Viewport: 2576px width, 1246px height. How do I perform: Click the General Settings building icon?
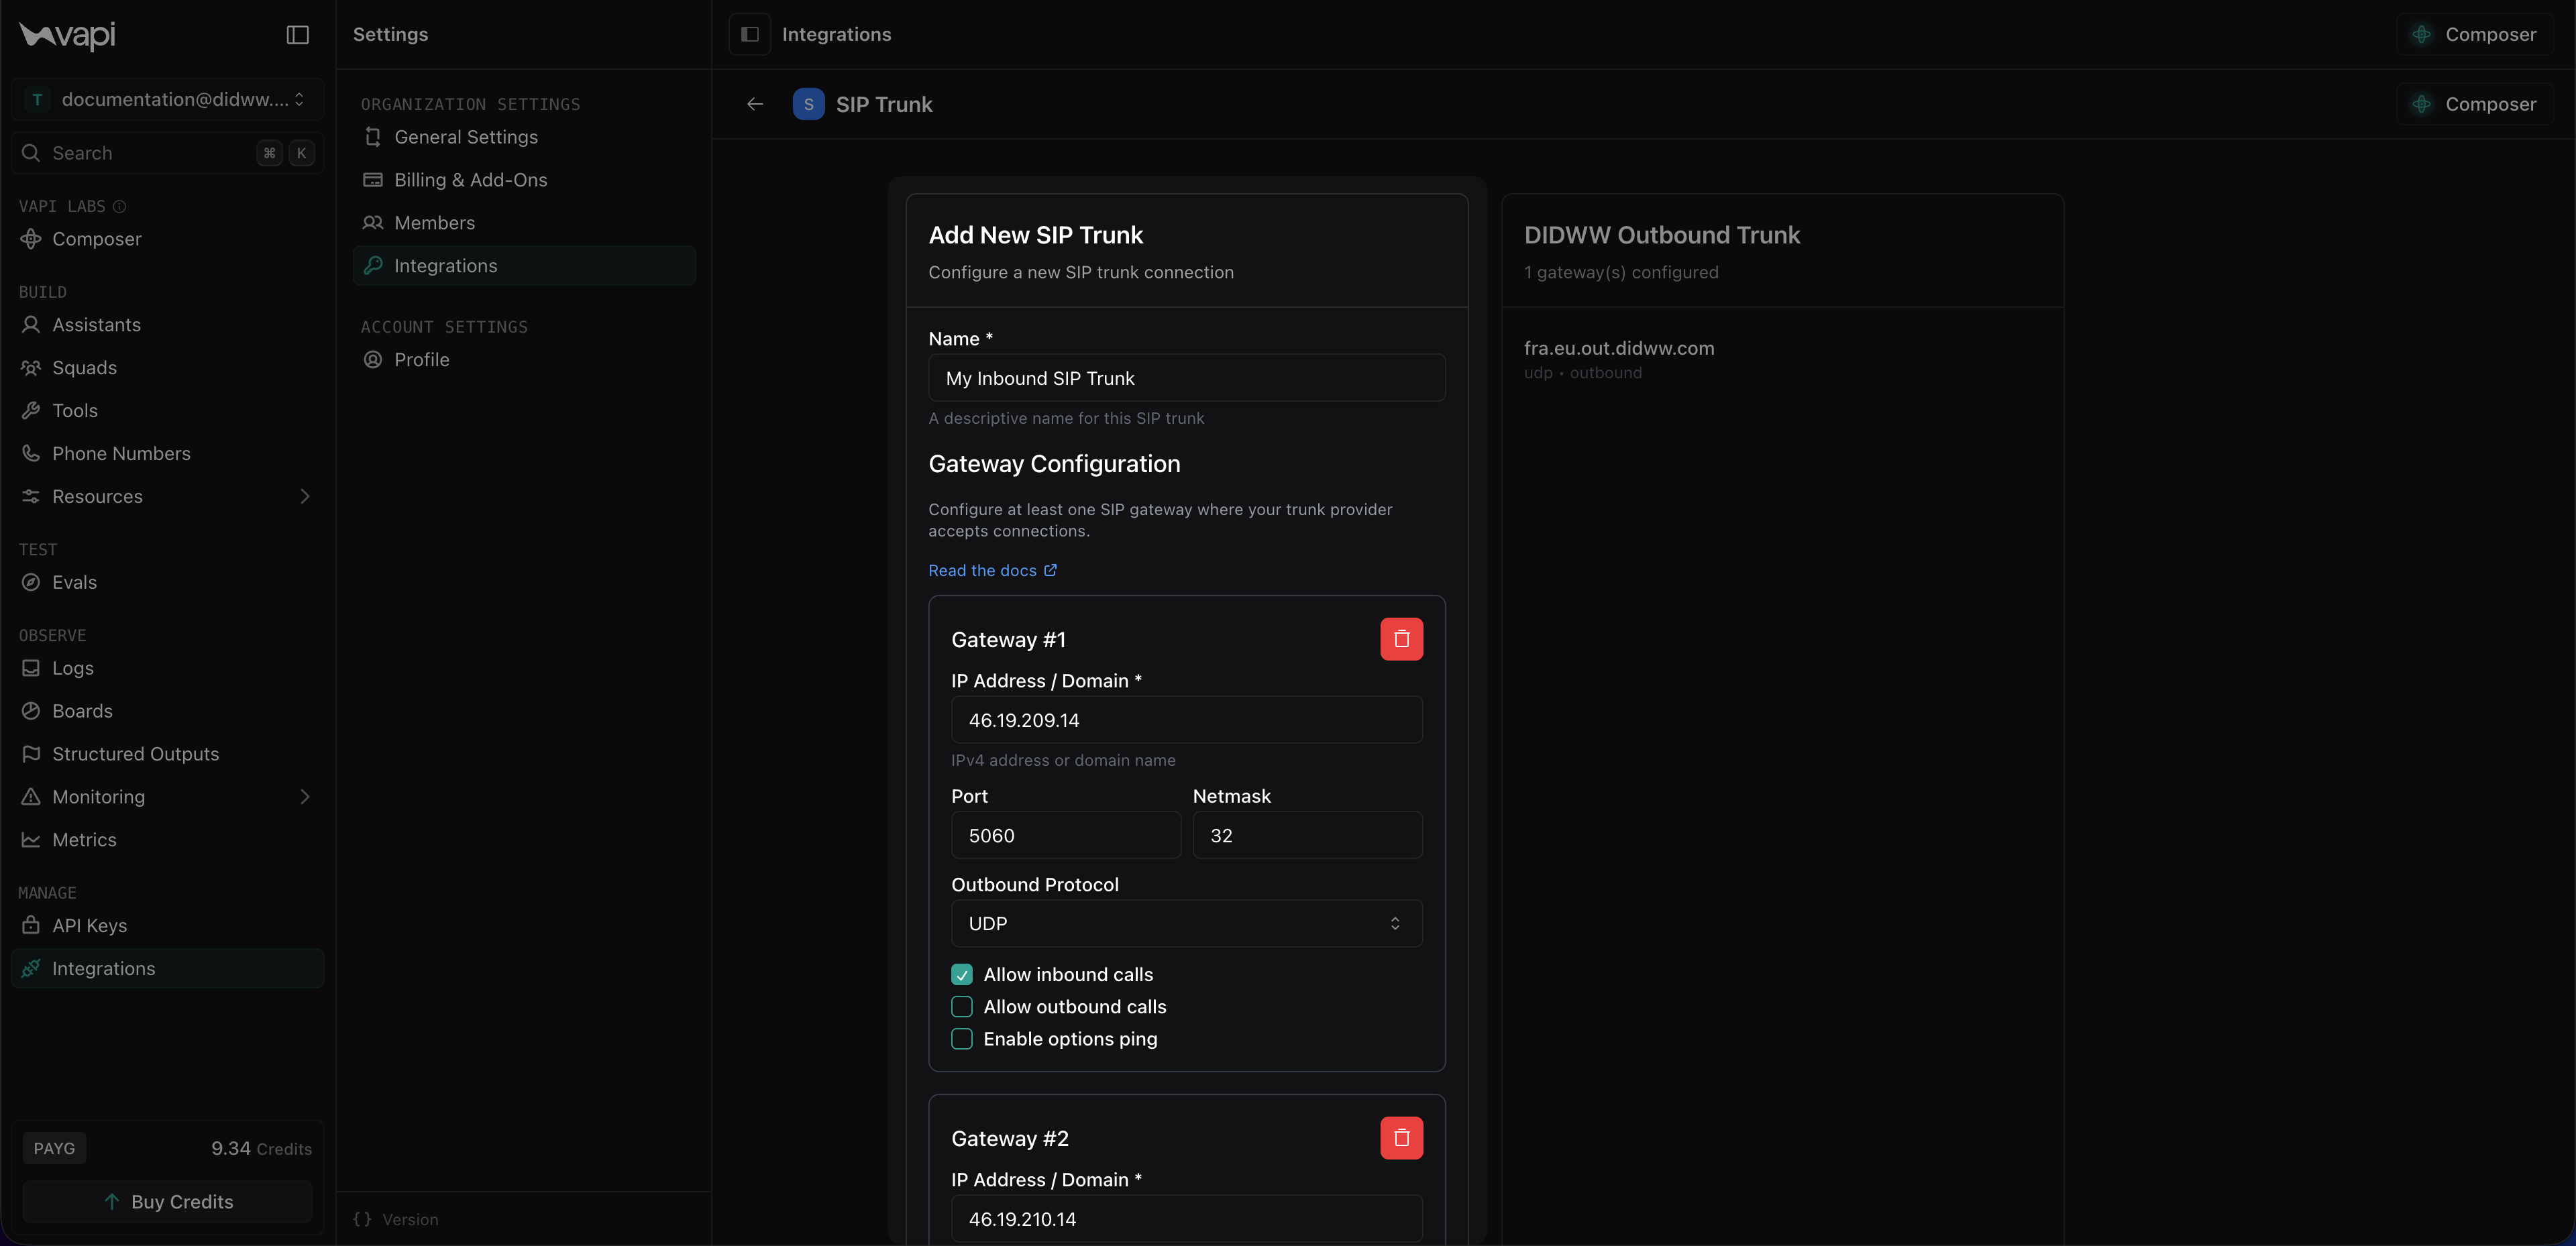(x=373, y=137)
